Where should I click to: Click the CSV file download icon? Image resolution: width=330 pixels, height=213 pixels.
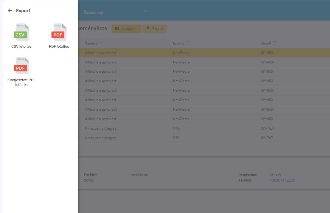[21, 32]
